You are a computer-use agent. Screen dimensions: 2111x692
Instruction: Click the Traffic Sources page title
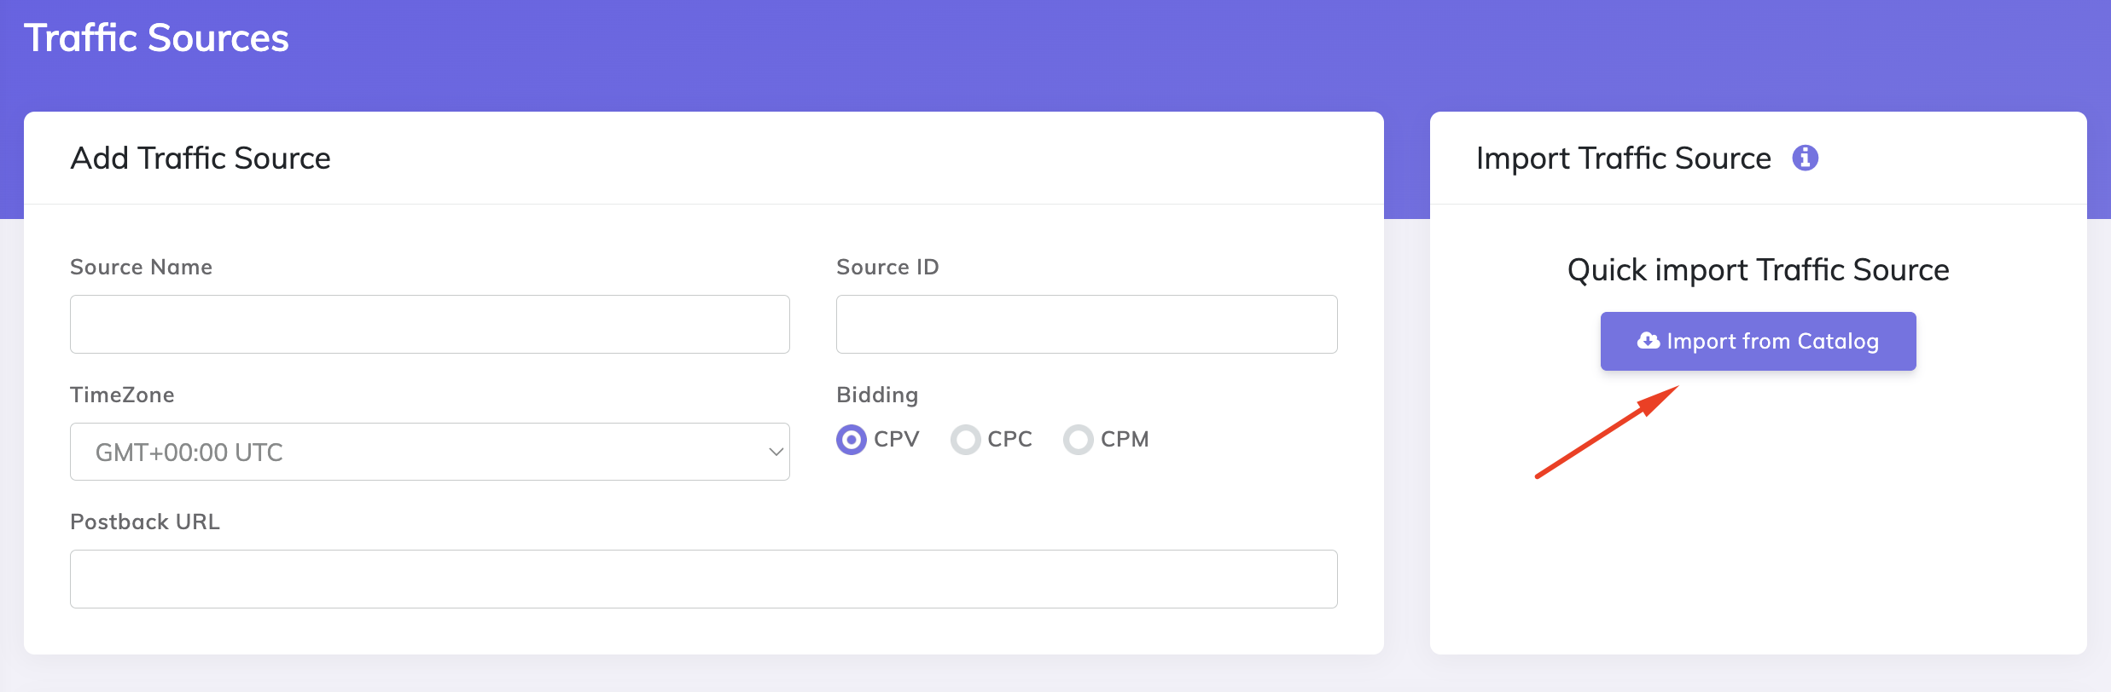point(156,38)
